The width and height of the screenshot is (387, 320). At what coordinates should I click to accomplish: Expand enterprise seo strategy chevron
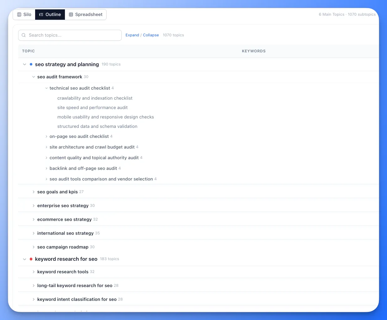coord(34,206)
